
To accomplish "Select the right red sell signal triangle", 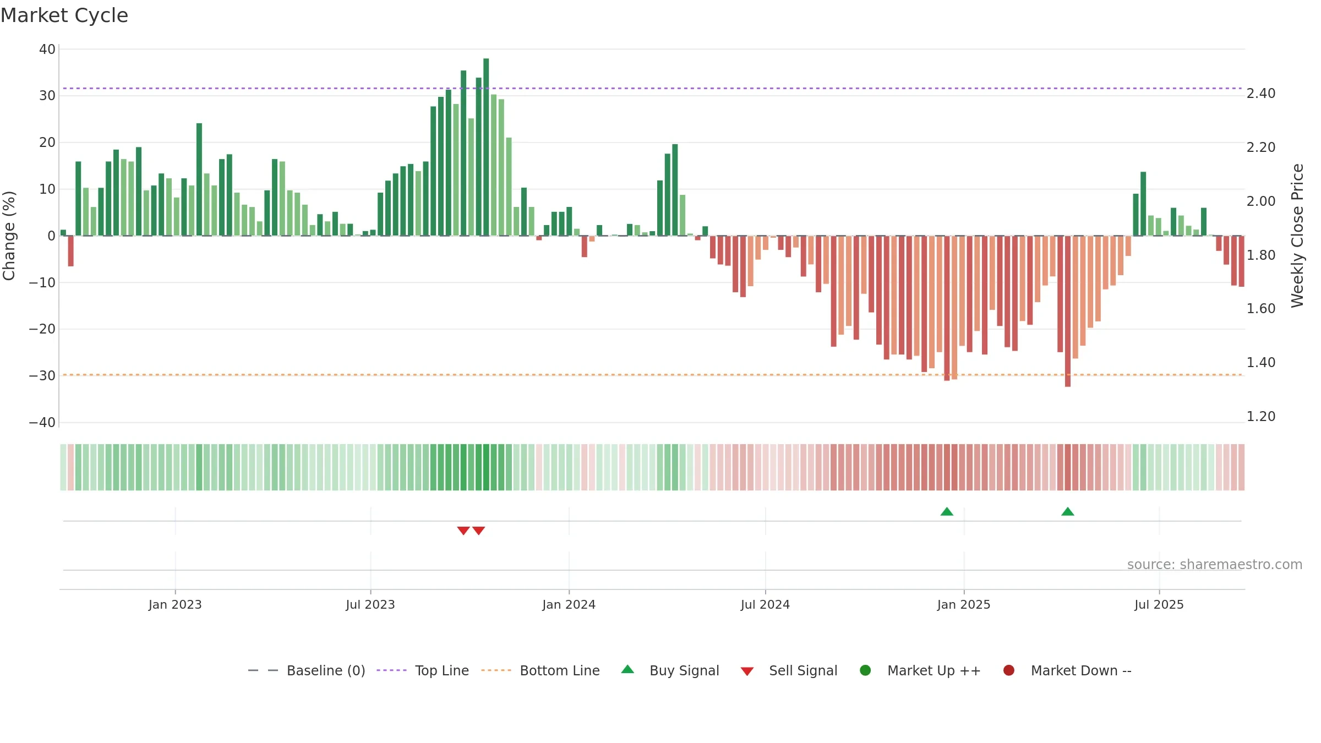I will click(x=479, y=531).
